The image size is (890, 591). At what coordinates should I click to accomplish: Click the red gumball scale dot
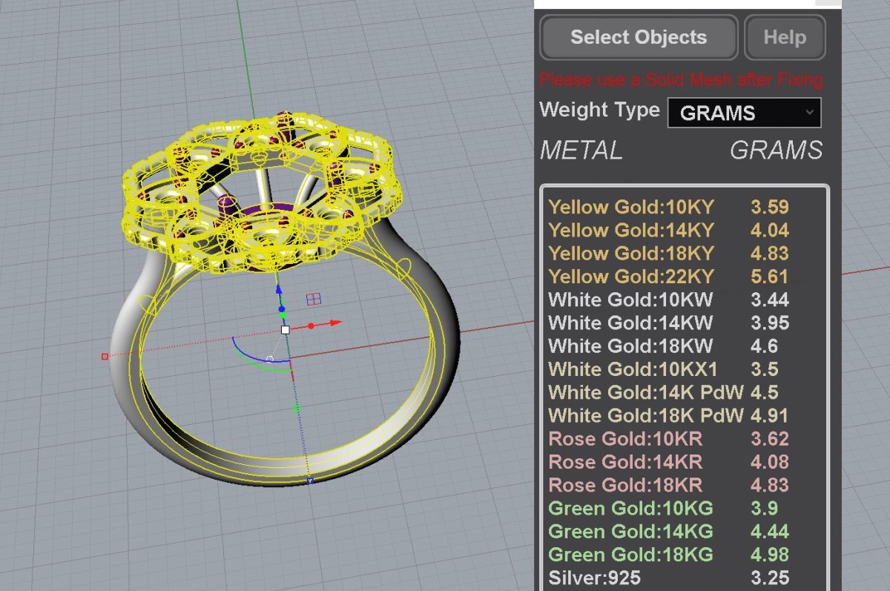[x=311, y=326]
